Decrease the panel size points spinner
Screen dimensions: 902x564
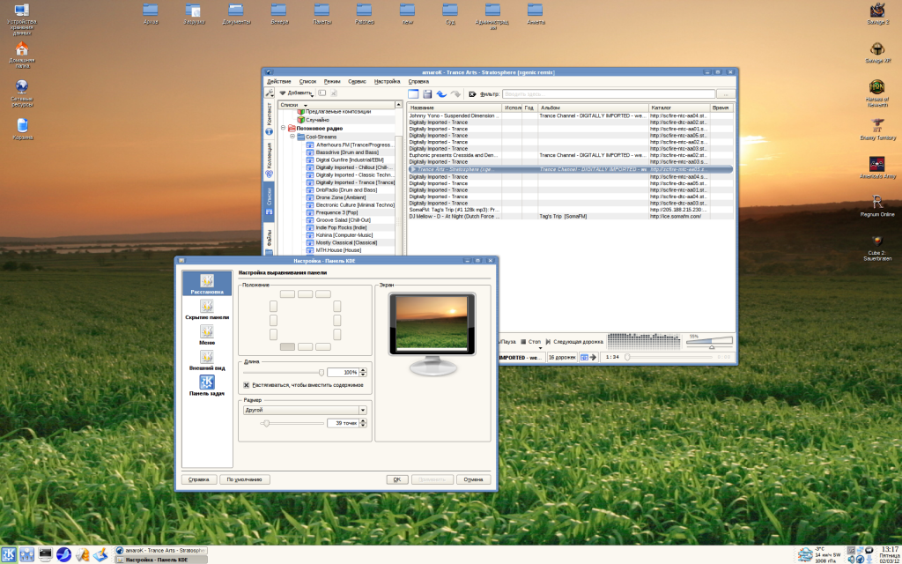363,426
